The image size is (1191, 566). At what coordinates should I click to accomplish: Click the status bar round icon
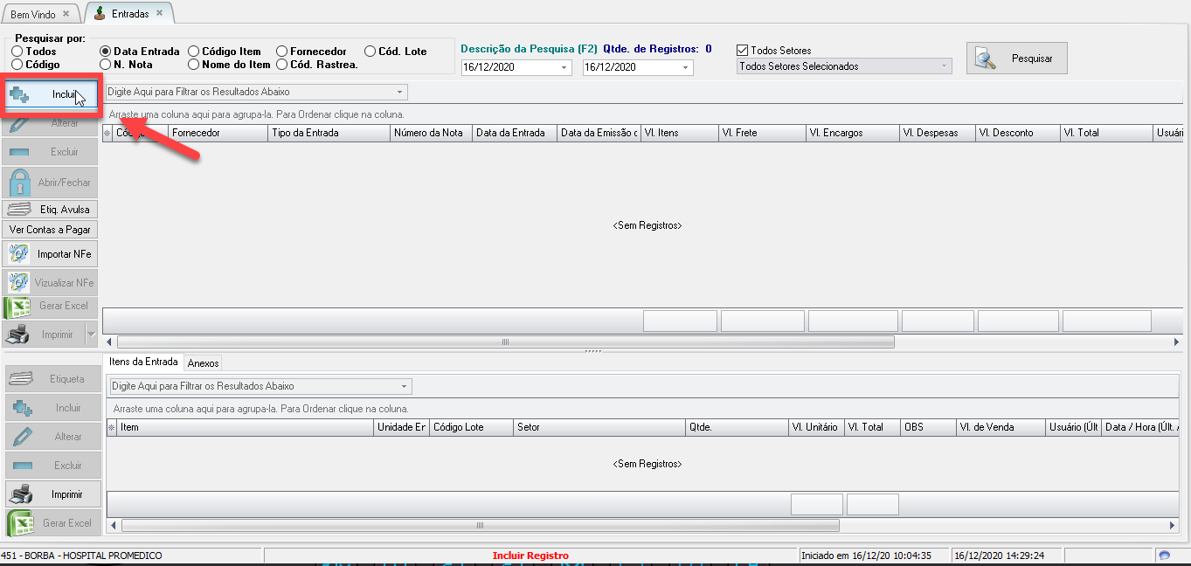coord(1164,556)
